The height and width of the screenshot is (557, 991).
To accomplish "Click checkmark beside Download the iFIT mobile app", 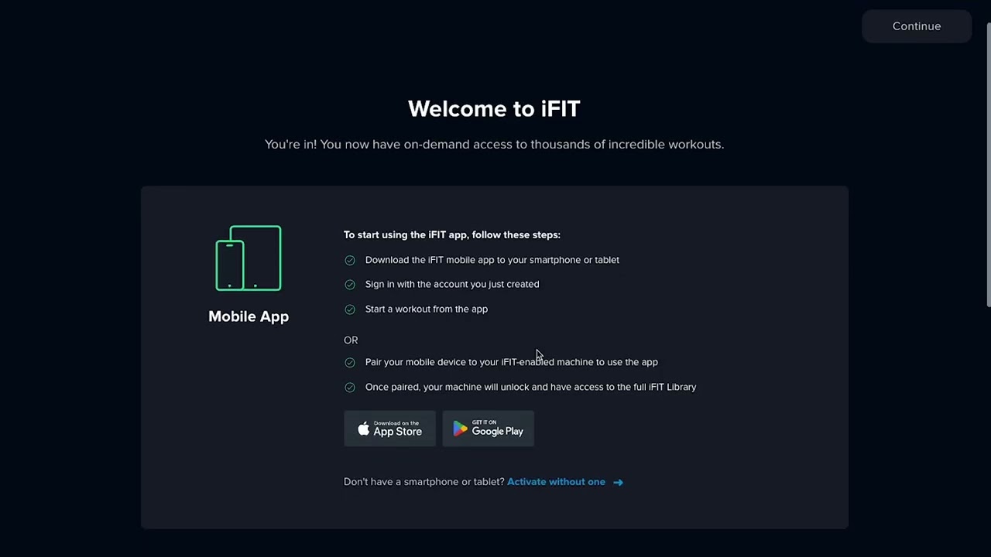I will point(350,261).
